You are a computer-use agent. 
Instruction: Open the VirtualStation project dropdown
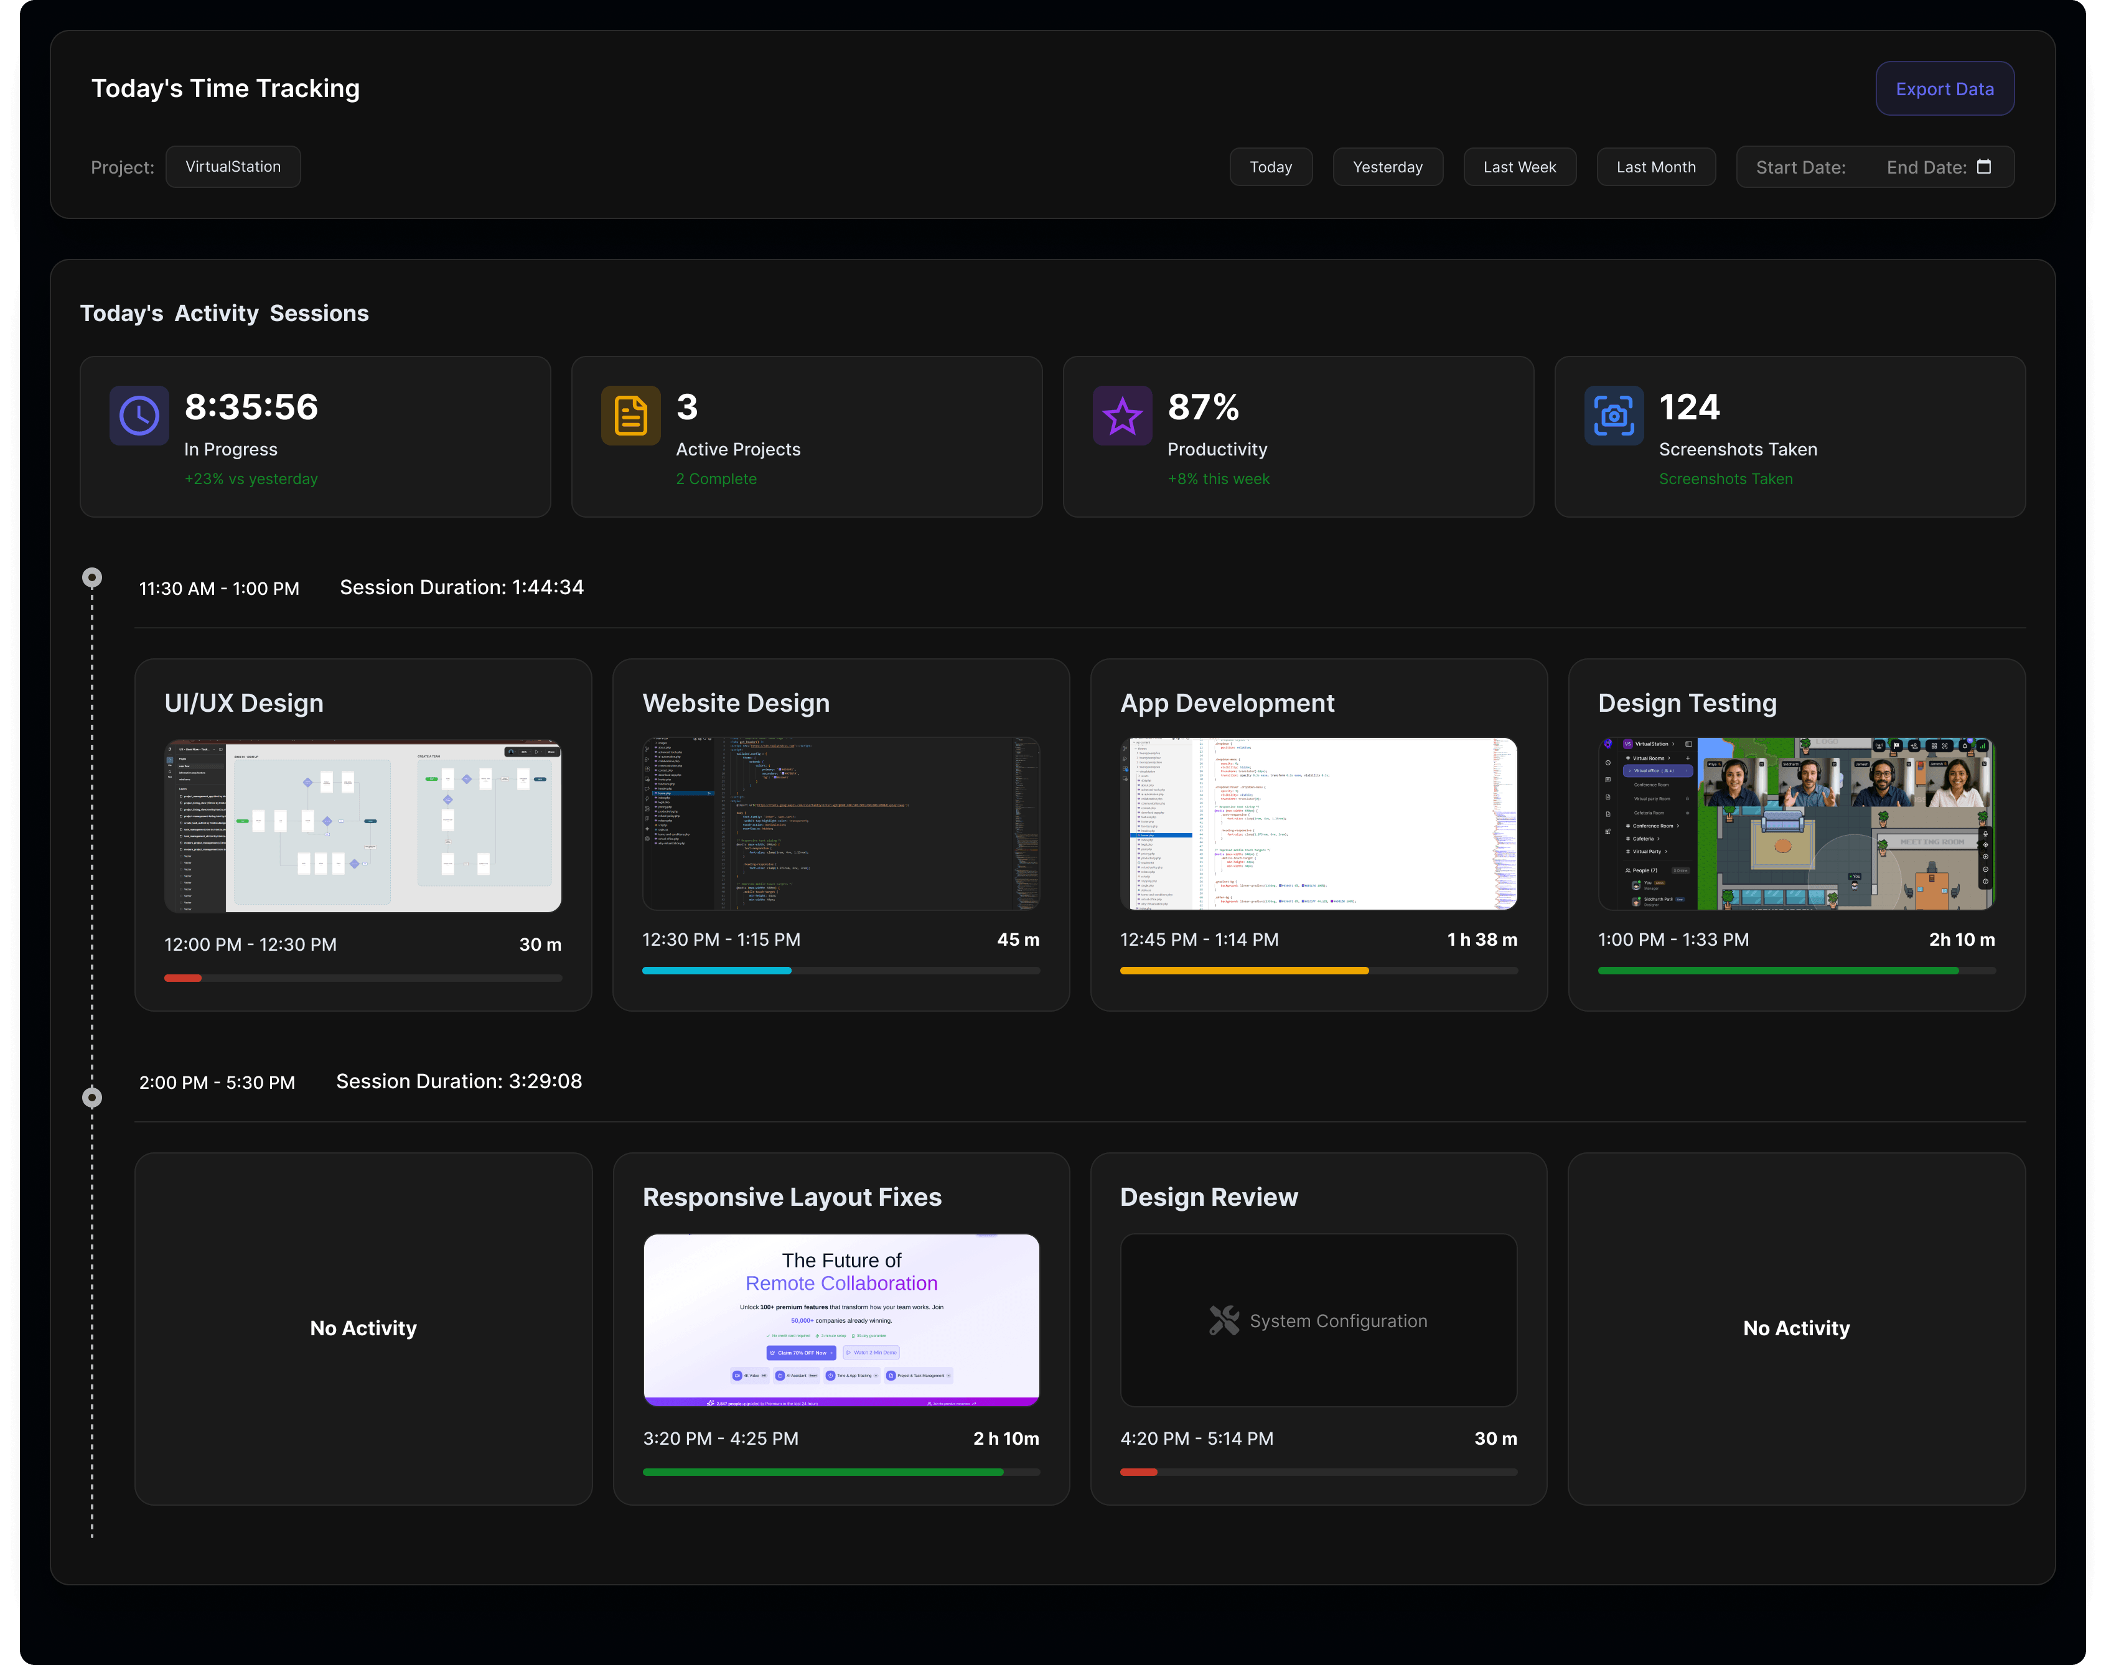coord(233,167)
